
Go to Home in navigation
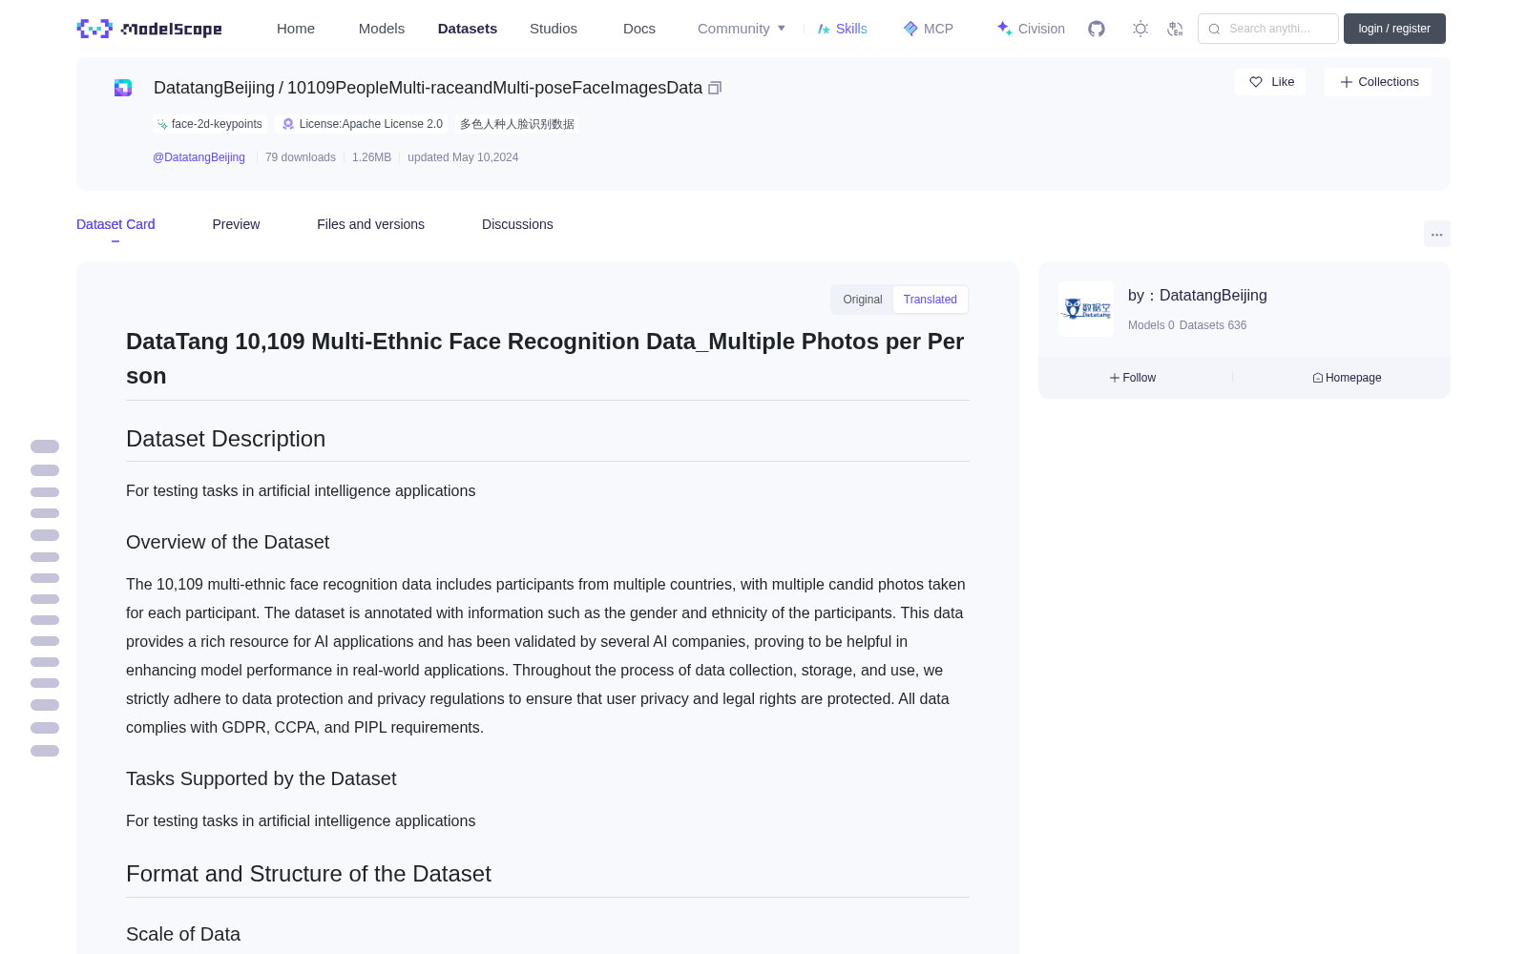(x=296, y=29)
